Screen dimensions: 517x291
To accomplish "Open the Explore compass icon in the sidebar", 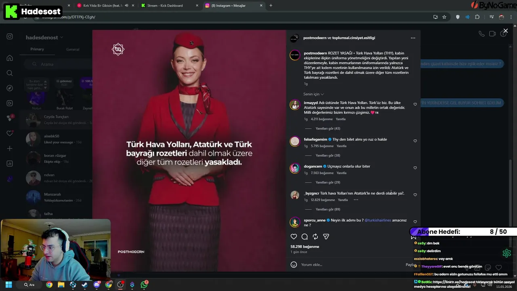I will pos(10,88).
